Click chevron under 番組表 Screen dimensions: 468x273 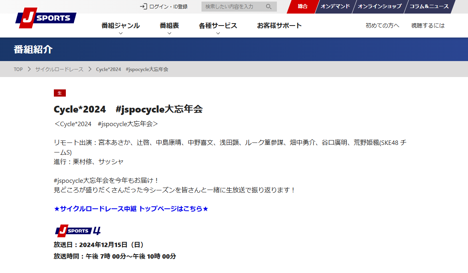[169, 33]
